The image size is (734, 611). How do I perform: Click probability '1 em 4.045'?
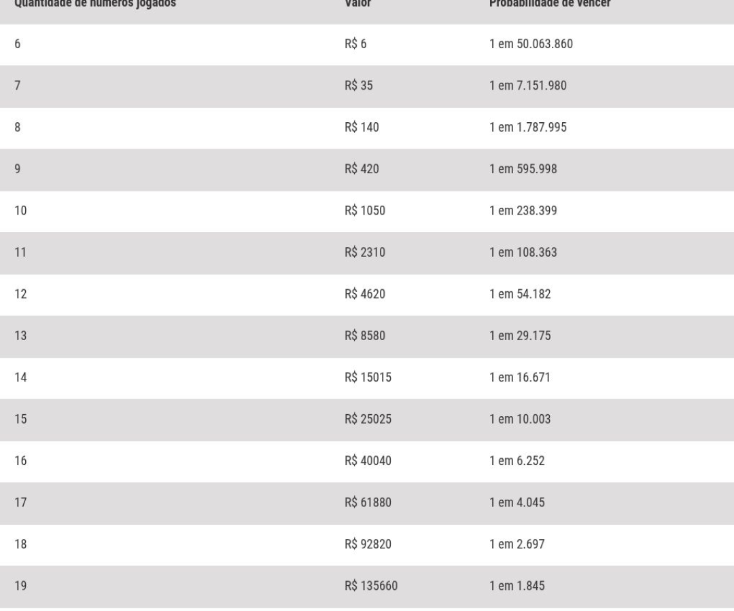(517, 502)
